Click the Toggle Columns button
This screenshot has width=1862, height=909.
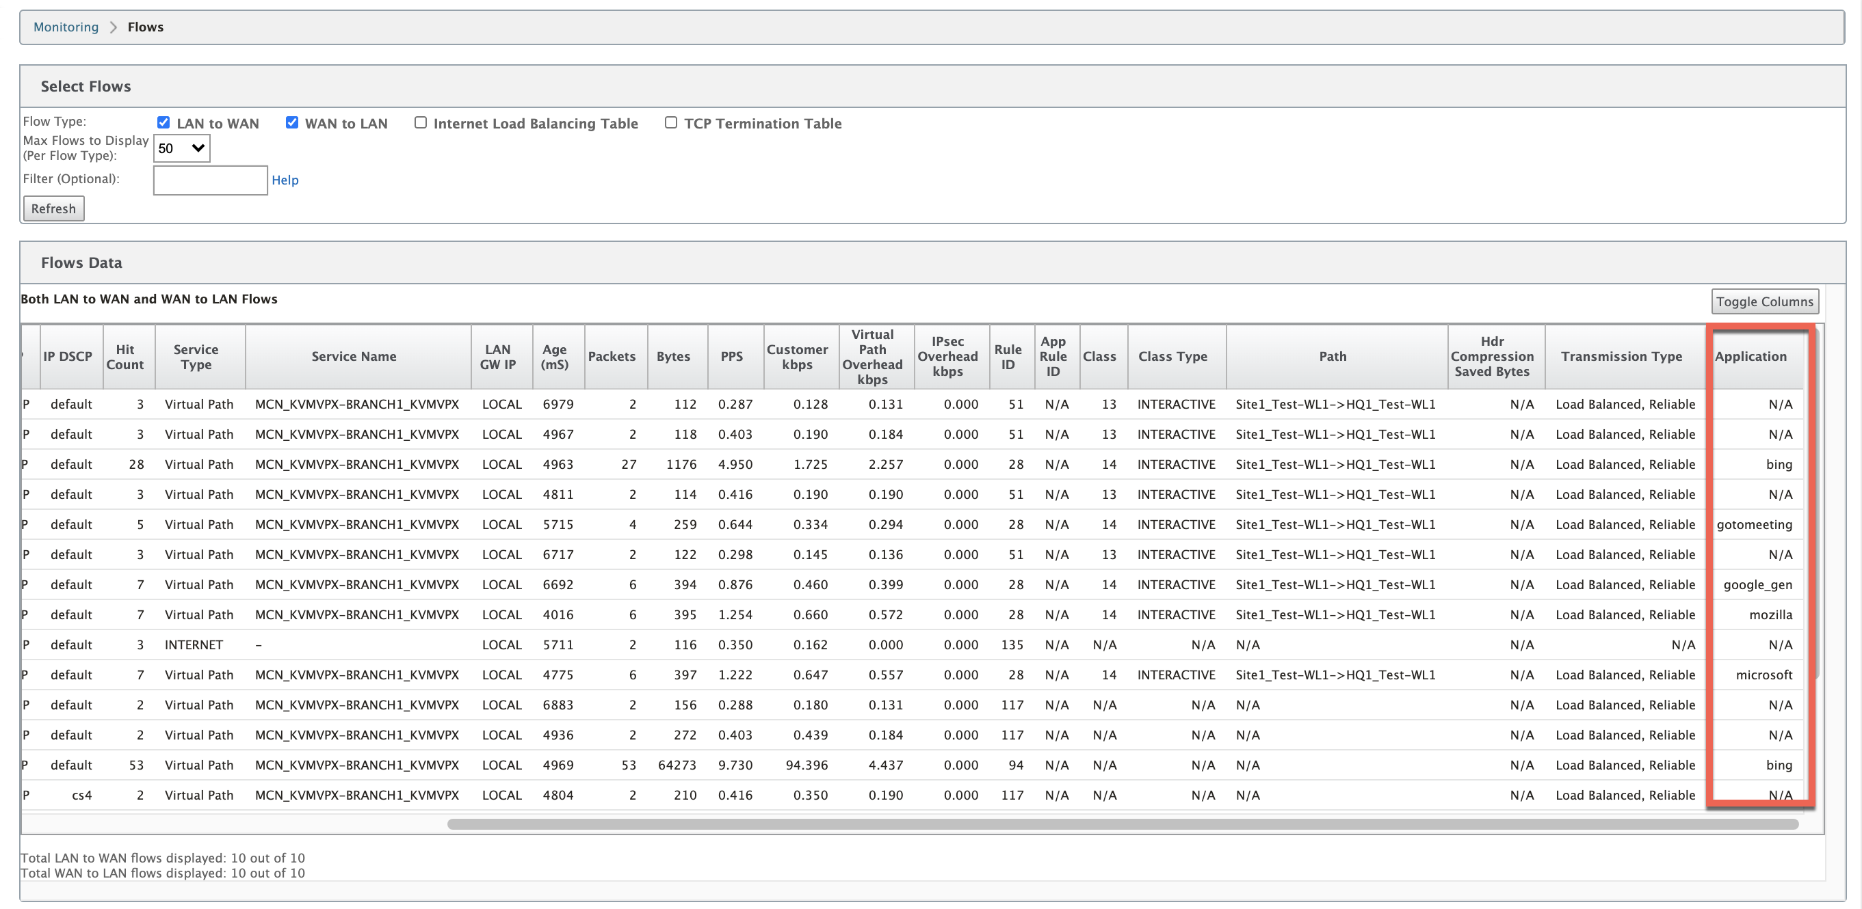(x=1764, y=302)
